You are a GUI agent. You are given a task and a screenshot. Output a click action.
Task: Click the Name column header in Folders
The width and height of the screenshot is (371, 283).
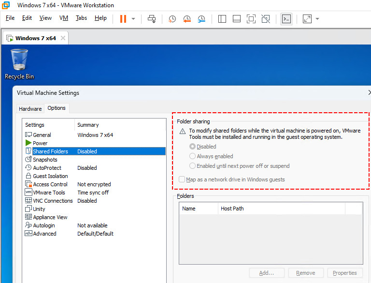pos(199,209)
